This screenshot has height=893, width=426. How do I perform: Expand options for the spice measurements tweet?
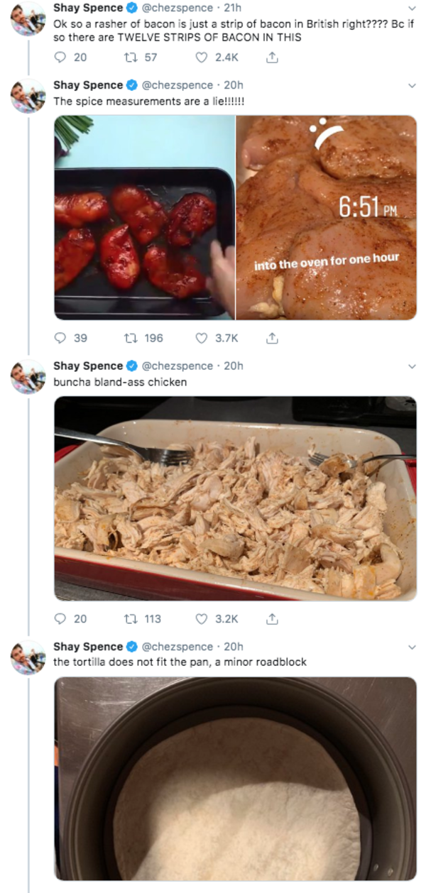pyautogui.click(x=413, y=86)
